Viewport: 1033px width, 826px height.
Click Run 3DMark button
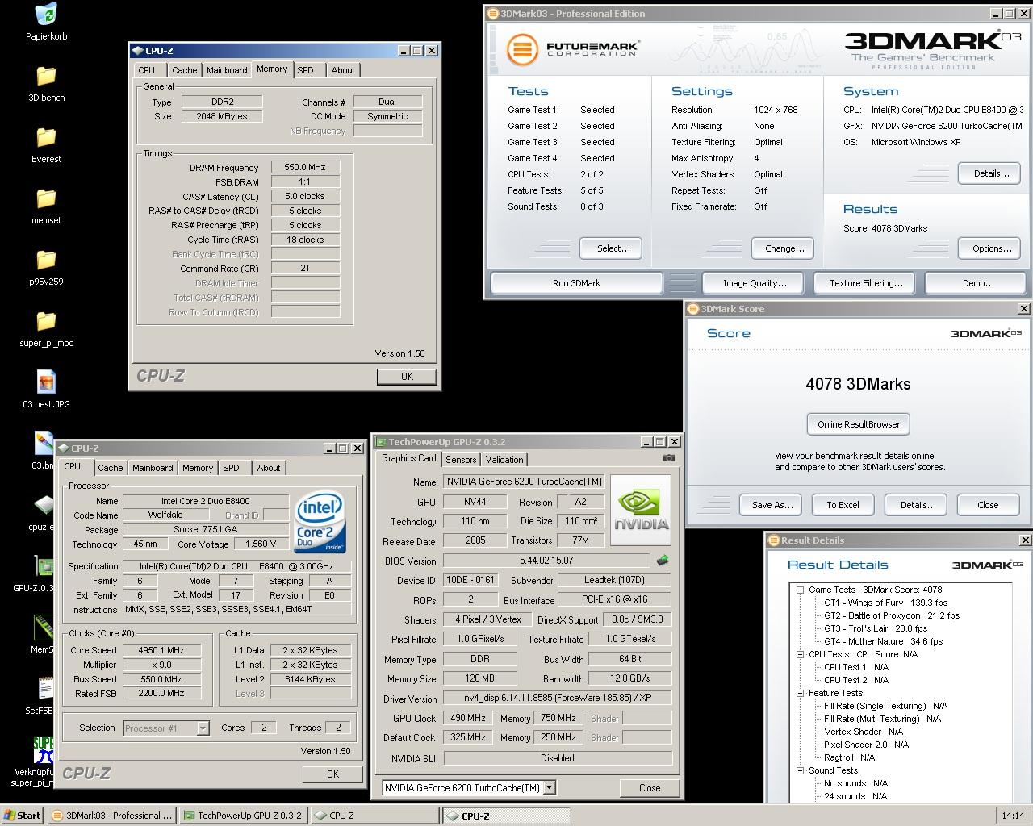coord(576,283)
